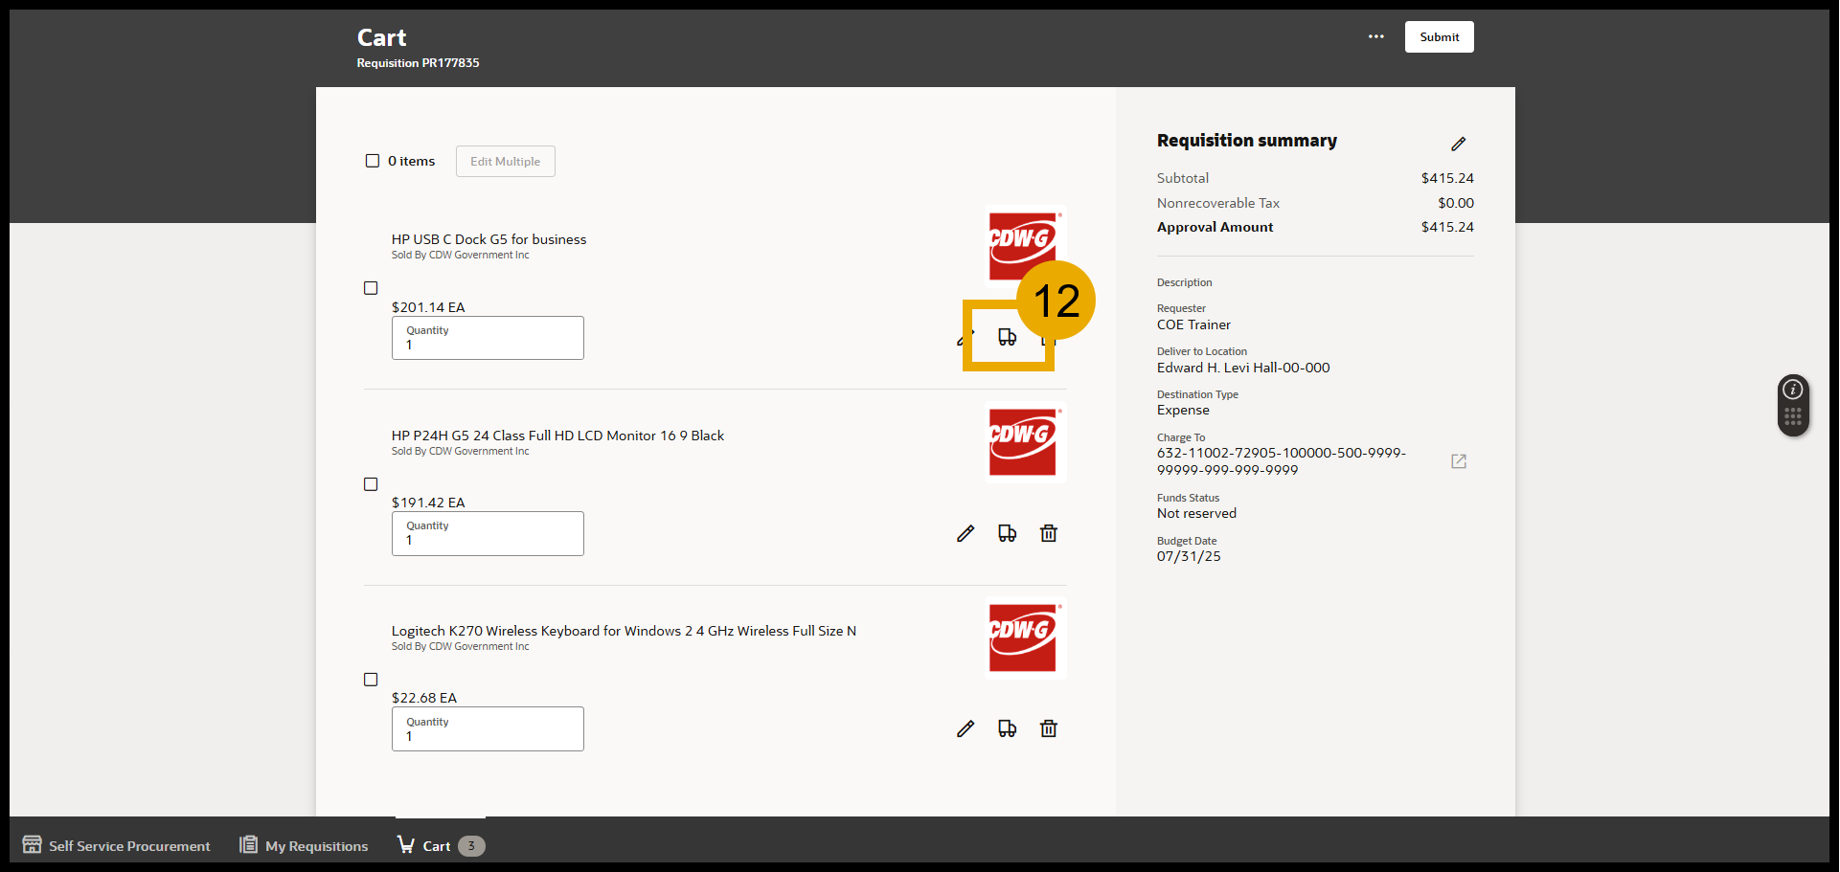The image size is (1840, 872).
Task: Submit the requisition PR177835
Action: [x=1439, y=36]
